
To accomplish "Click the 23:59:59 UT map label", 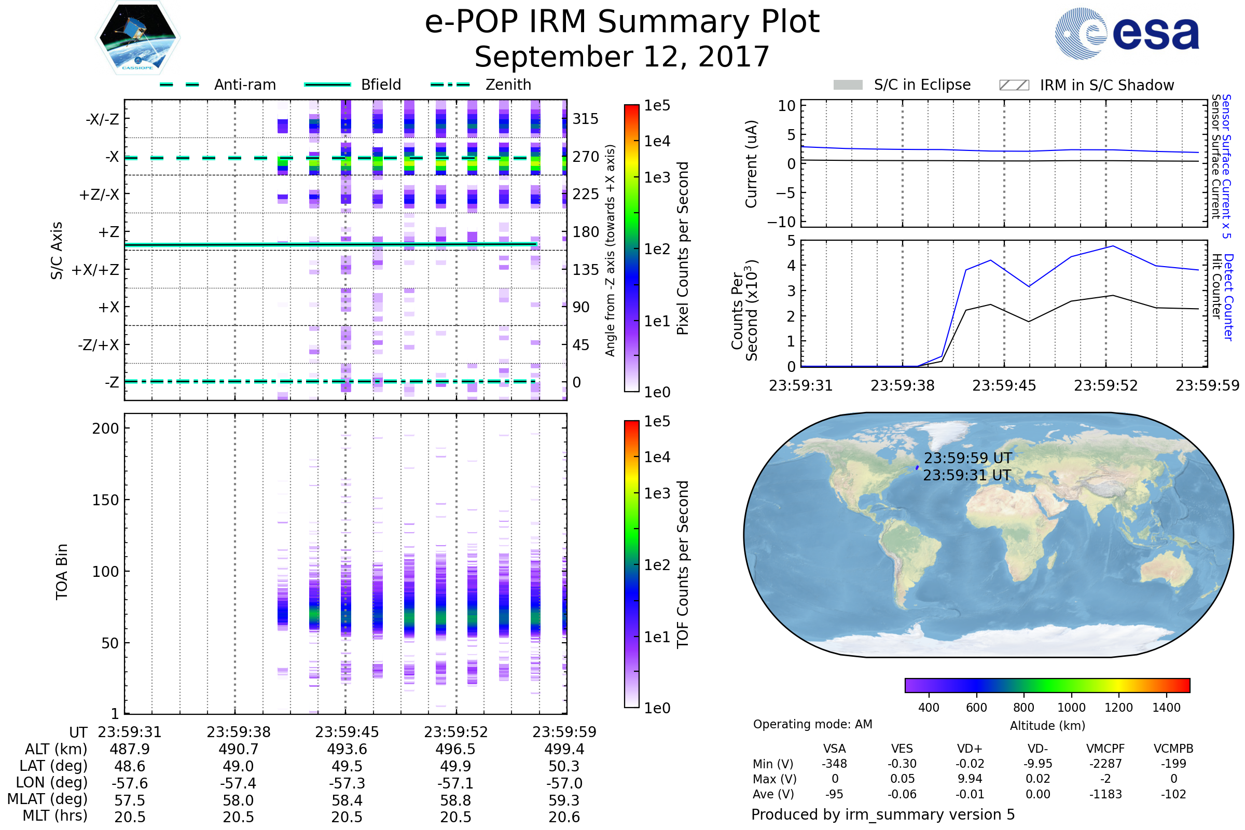I will 967,458.
